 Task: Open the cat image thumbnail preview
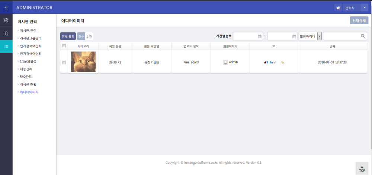[83, 62]
